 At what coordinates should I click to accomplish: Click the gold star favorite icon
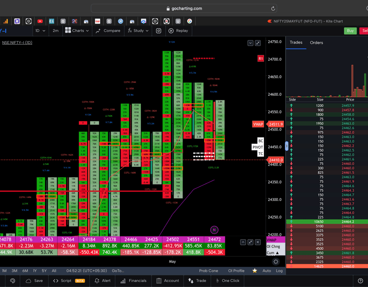pos(254,271)
